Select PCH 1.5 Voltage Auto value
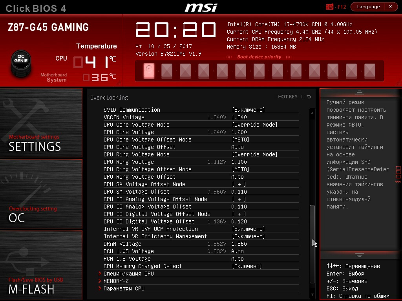402x301 pixels. (x=238, y=259)
